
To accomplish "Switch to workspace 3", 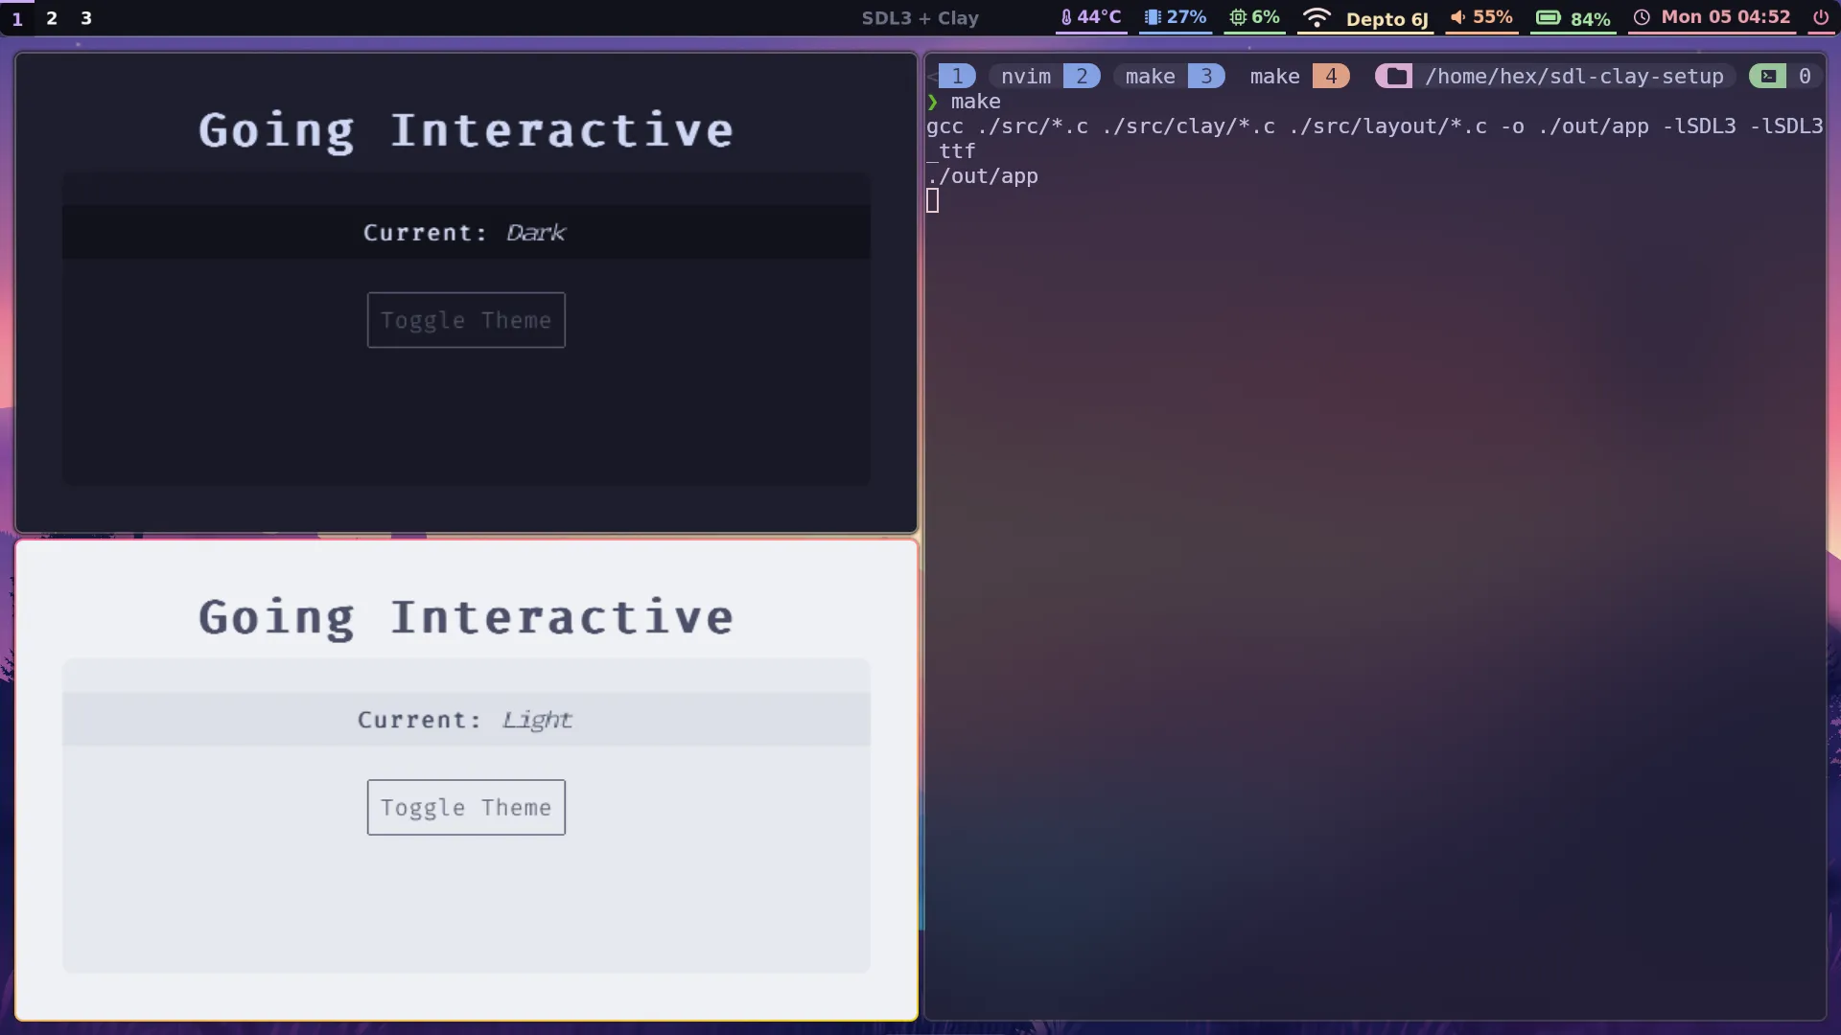I will [x=86, y=18].
